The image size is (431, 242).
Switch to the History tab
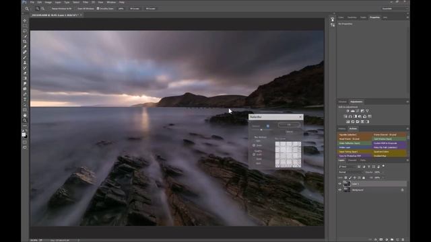tap(342, 128)
